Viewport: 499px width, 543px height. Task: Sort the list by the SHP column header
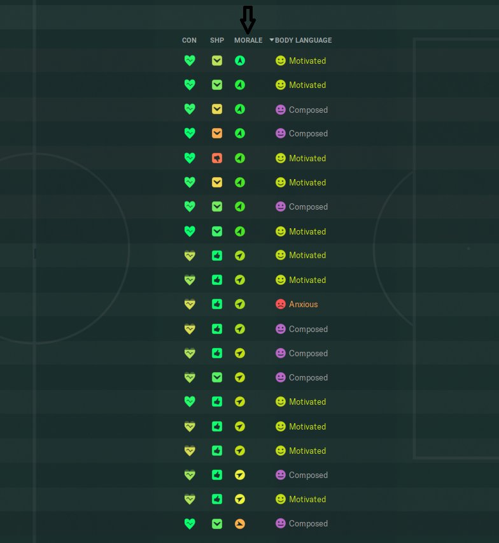217,40
